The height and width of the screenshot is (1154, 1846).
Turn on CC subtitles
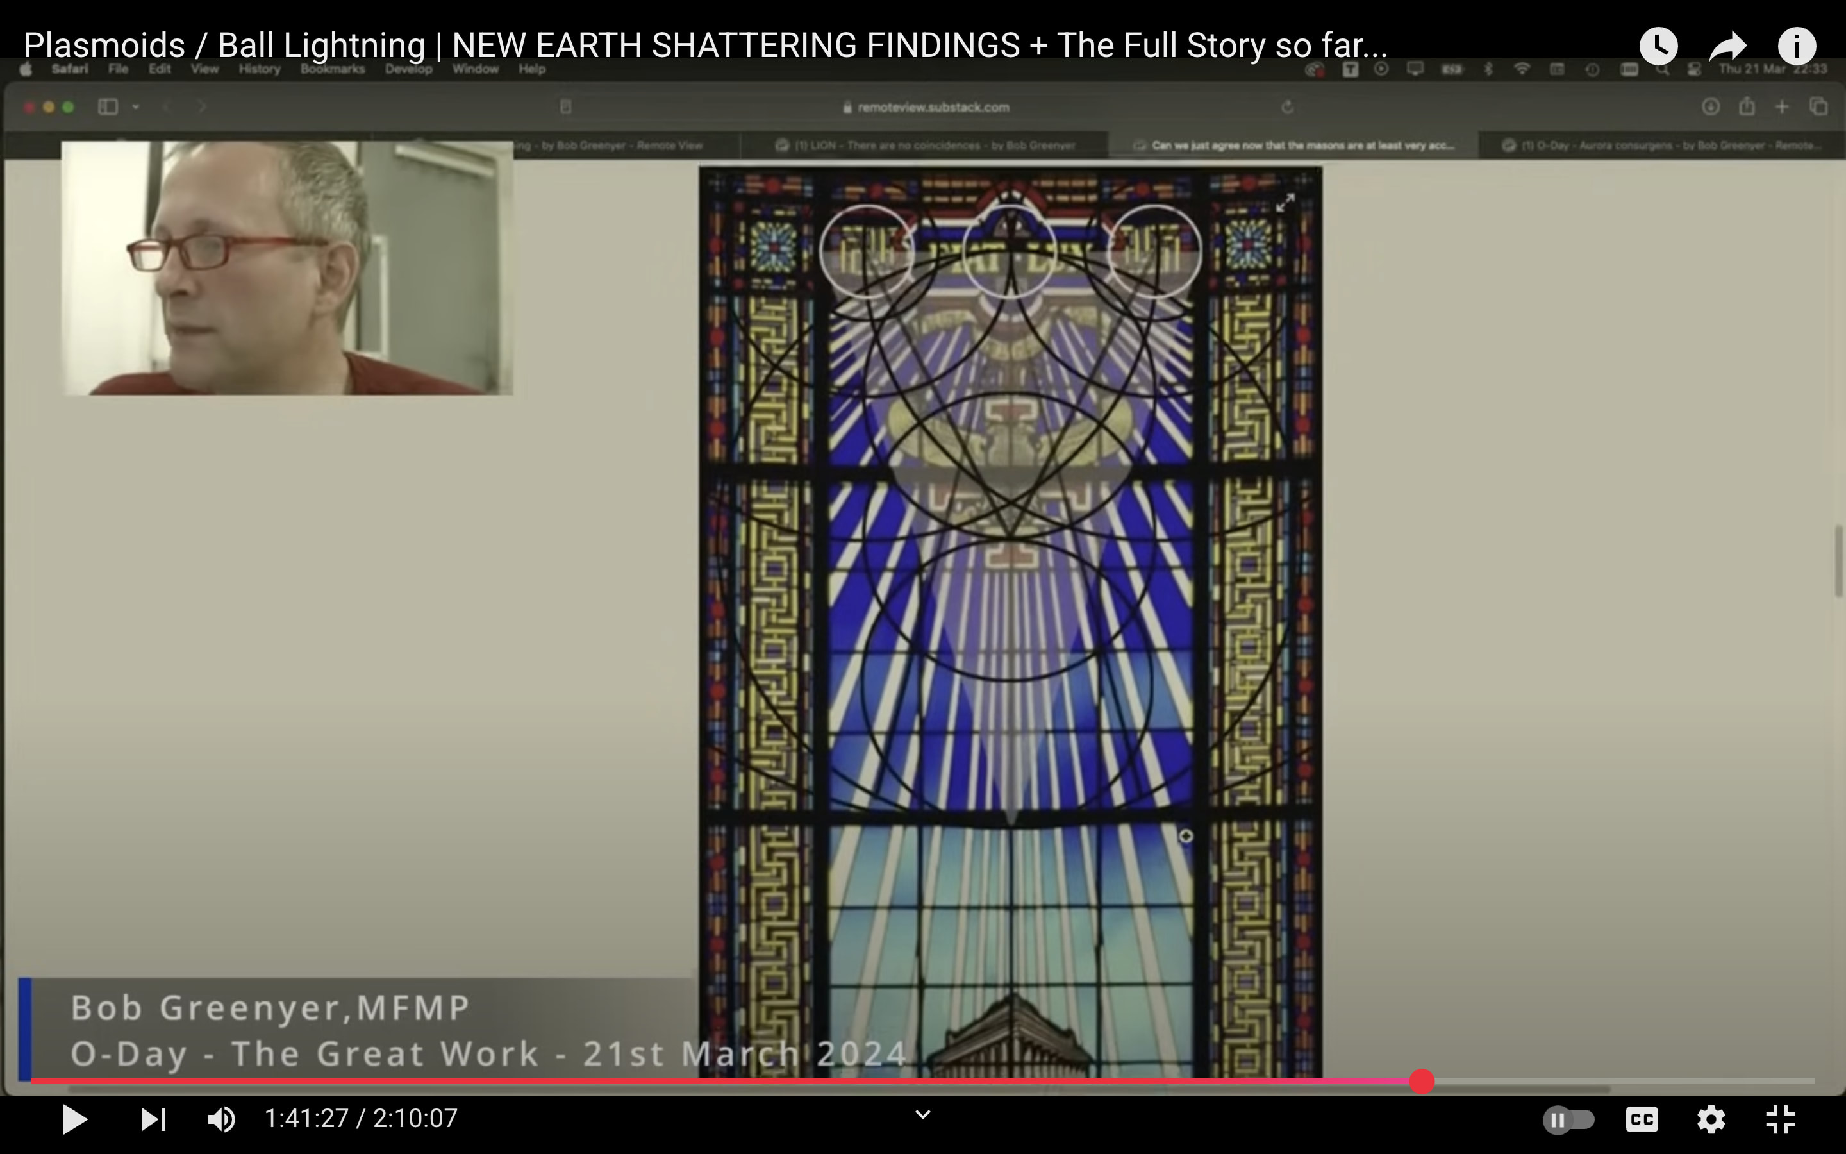pyautogui.click(x=1642, y=1119)
